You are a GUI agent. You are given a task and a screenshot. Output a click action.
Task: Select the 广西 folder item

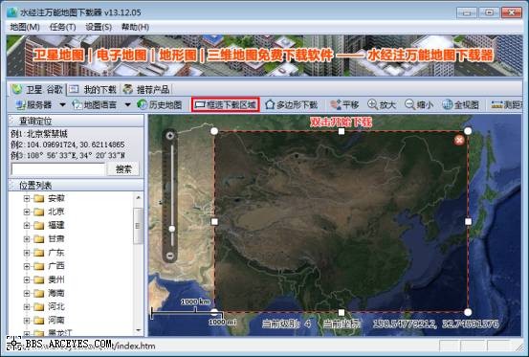pos(49,266)
